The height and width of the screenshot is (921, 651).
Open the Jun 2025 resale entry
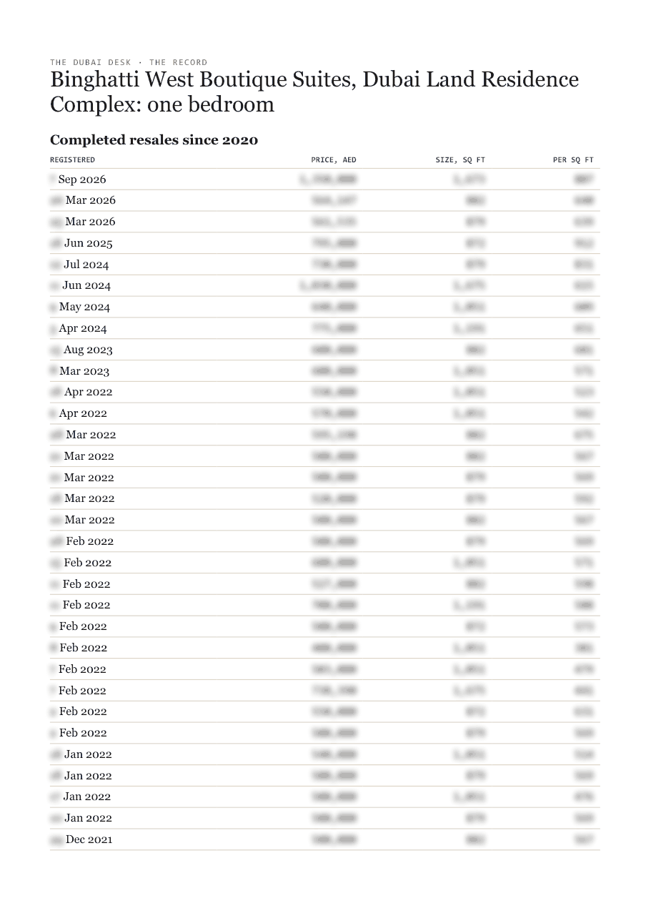pyautogui.click(x=325, y=243)
